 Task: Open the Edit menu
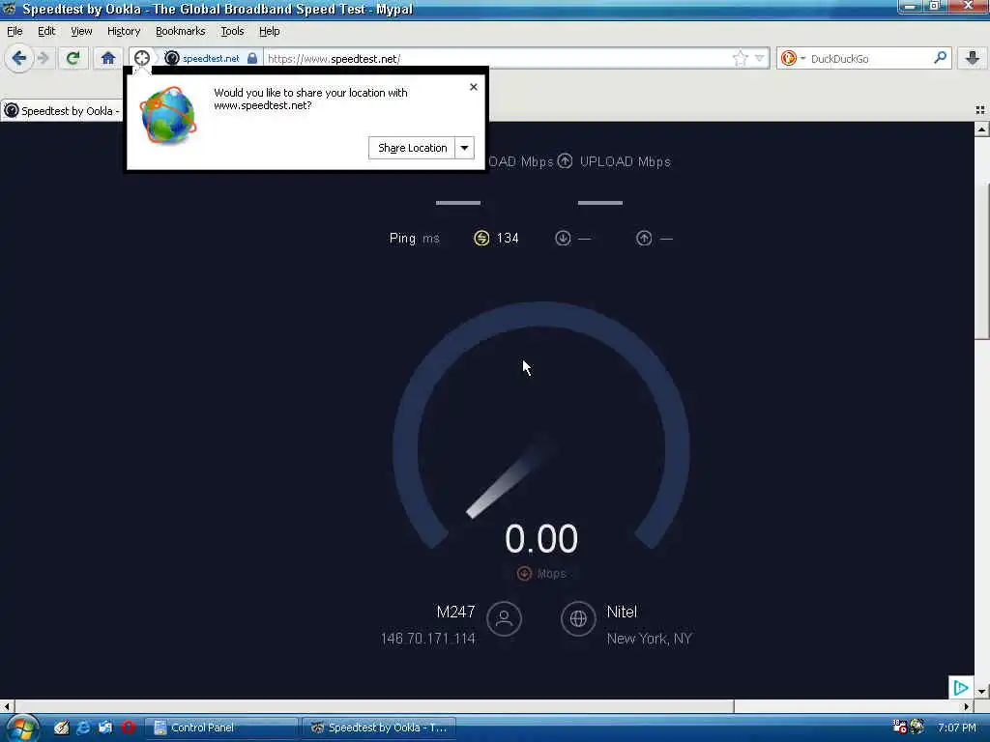click(x=46, y=31)
